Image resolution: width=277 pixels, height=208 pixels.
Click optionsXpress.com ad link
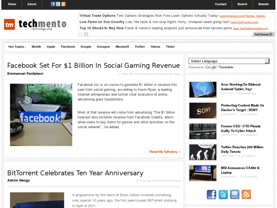point(242,16)
